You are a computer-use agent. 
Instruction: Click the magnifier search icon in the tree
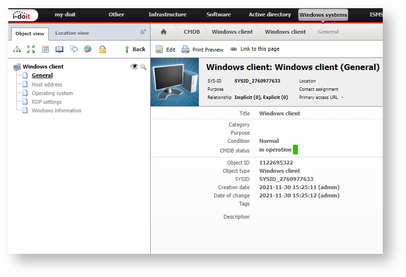point(143,67)
